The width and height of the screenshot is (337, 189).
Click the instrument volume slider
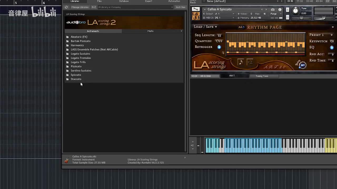[x=323, y=18]
